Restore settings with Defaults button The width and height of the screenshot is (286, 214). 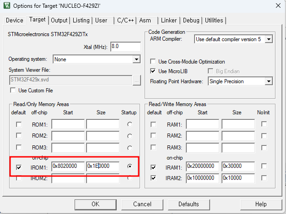[189, 204]
